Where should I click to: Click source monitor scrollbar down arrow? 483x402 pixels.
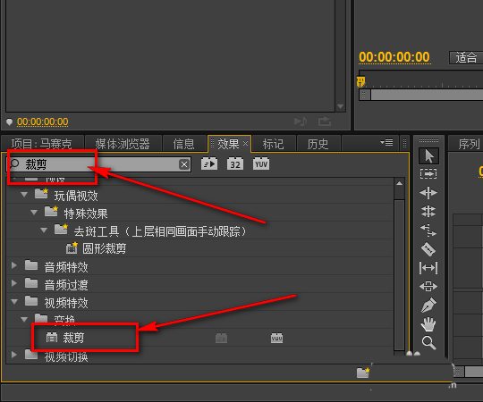[341, 106]
